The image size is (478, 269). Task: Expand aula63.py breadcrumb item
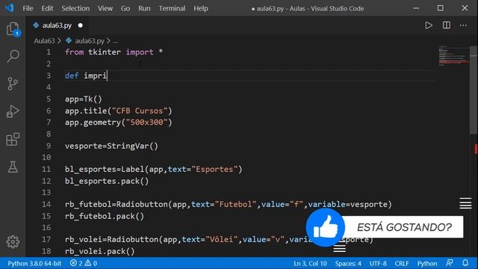coord(90,40)
